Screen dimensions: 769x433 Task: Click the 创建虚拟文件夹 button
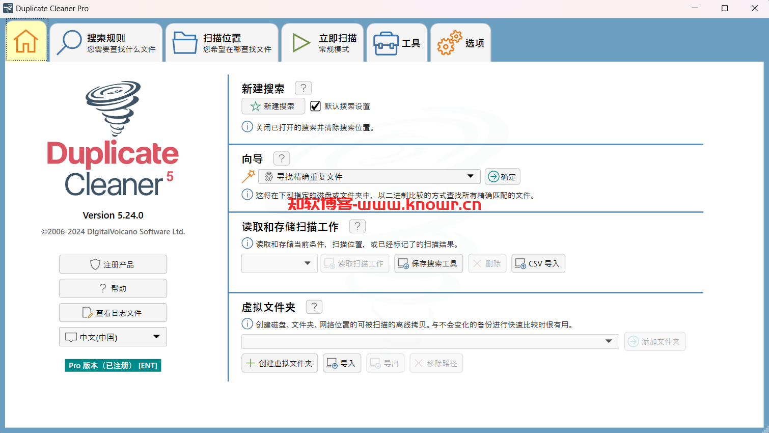point(280,363)
